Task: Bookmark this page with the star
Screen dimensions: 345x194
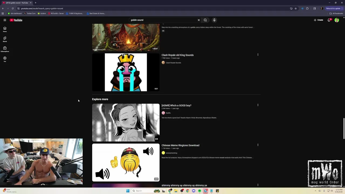Action: pos(296,8)
